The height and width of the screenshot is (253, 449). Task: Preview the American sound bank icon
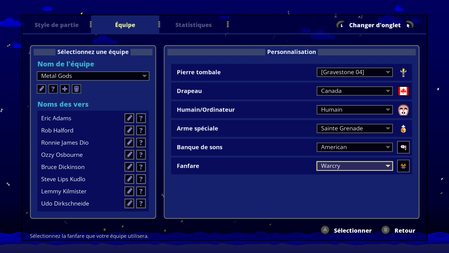click(403, 147)
